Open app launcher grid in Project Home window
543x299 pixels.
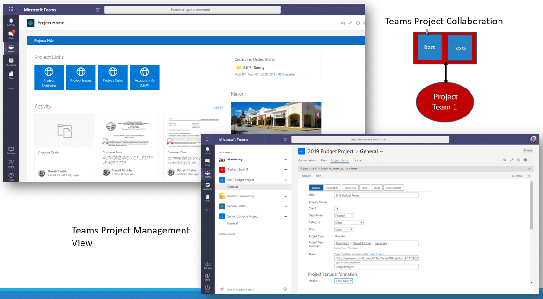click(11, 10)
